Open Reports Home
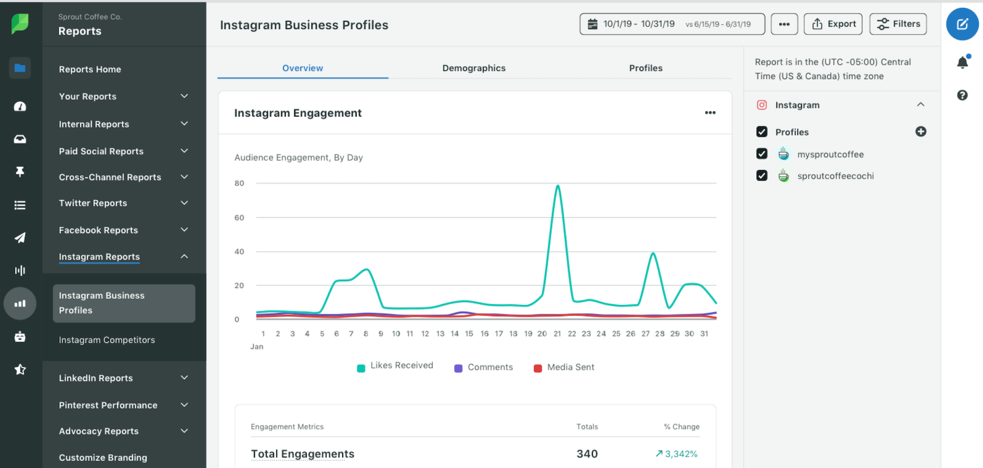 pyautogui.click(x=90, y=69)
